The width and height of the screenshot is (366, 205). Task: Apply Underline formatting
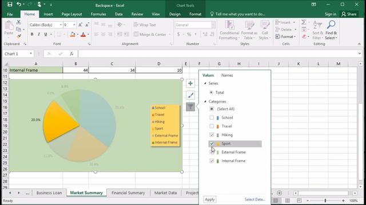pyautogui.click(x=46, y=34)
